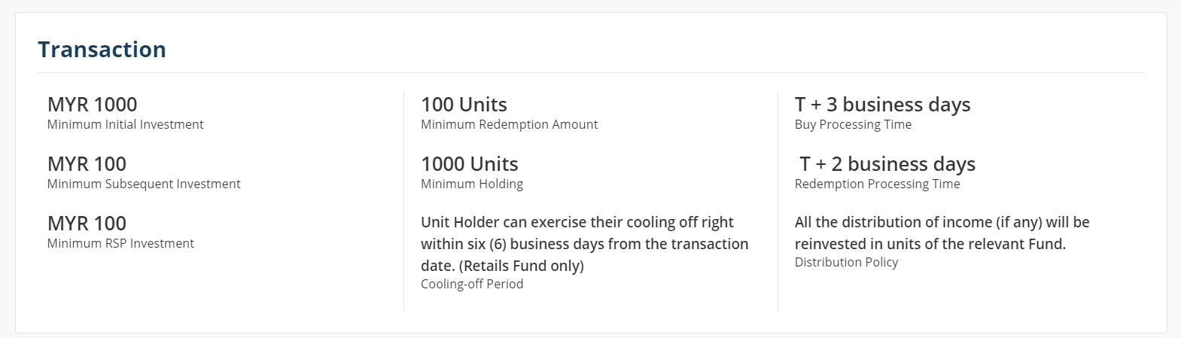Select MYR 100 above Minimum RSP Investment
This screenshot has width=1181, height=338.
click(87, 224)
